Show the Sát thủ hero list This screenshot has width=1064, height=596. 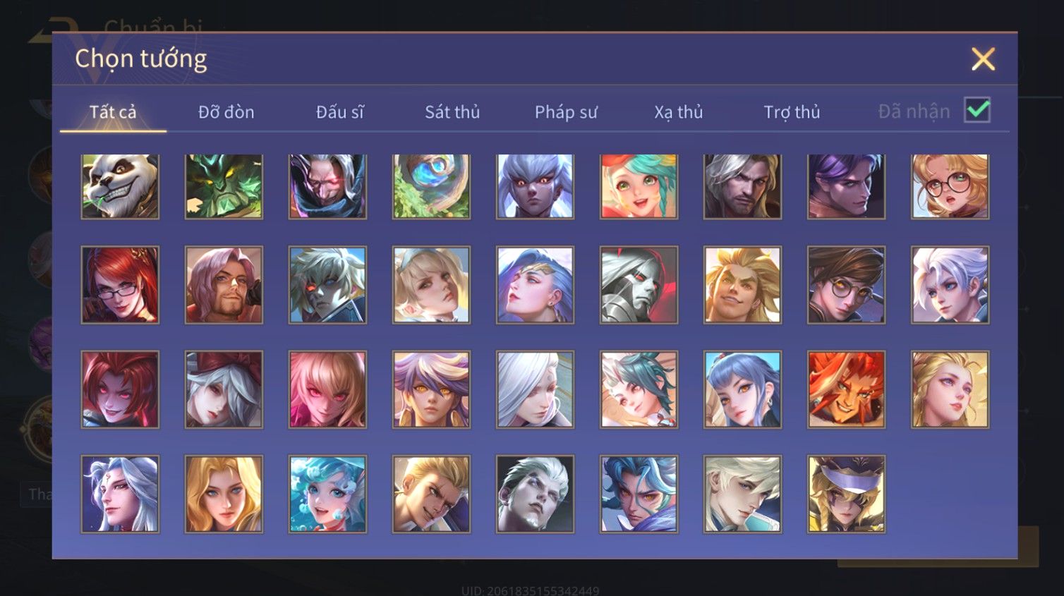pyautogui.click(x=452, y=112)
